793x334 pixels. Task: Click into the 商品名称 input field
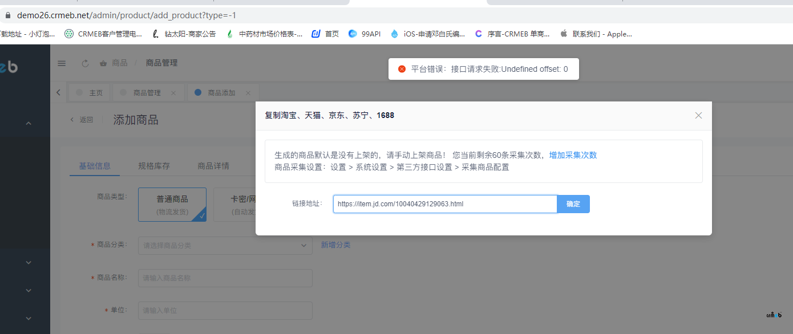point(225,278)
